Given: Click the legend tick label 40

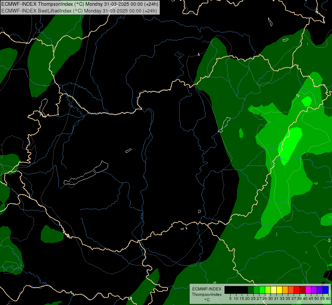Looking at the screenshot, I should tap(305, 299).
